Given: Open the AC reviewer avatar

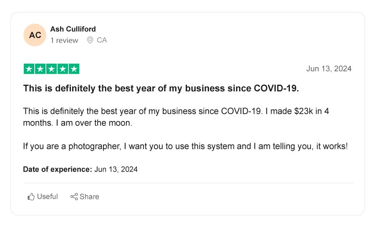Looking at the screenshot, I should [x=35, y=35].
